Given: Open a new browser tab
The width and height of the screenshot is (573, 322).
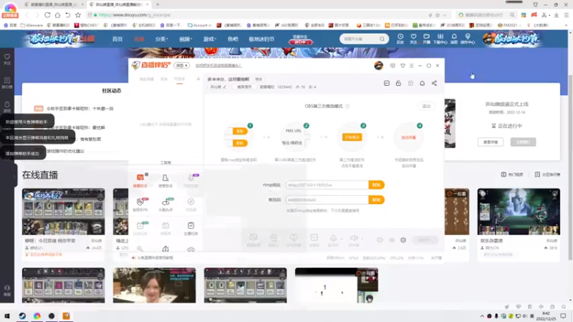Looking at the screenshot, I should pos(158,4).
